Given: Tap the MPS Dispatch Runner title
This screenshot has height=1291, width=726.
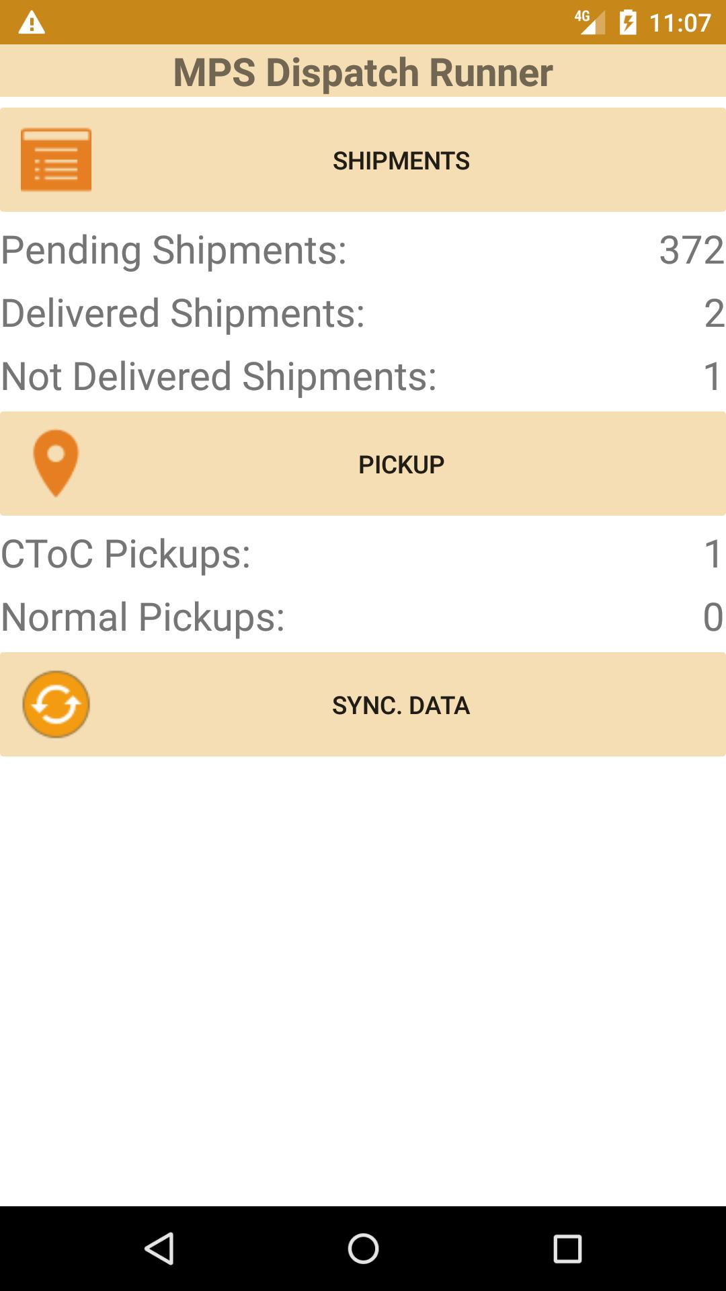Looking at the screenshot, I should pyautogui.click(x=363, y=72).
